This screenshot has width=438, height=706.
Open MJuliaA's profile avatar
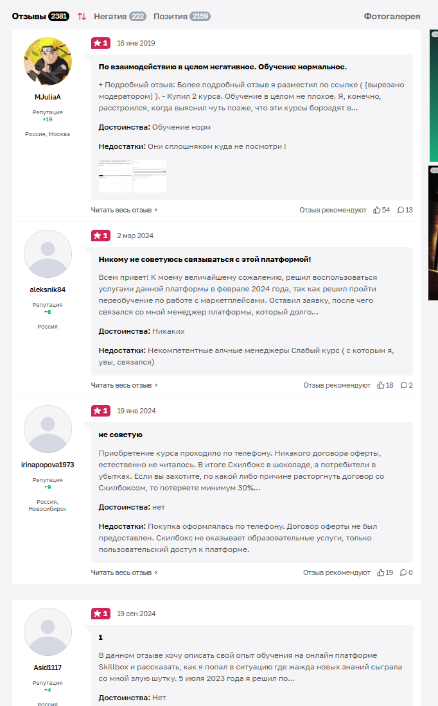coord(48,61)
